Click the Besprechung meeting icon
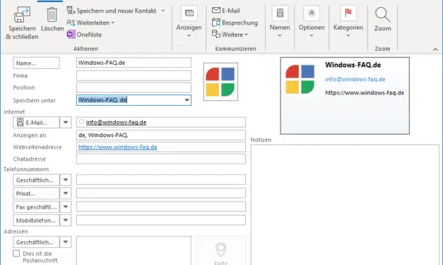Viewport: 443px width, 265px height. click(216, 23)
